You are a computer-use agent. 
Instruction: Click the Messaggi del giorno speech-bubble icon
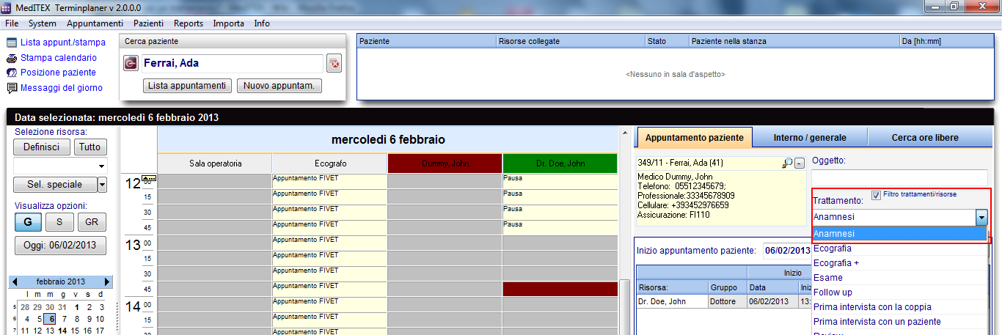pos(12,88)
